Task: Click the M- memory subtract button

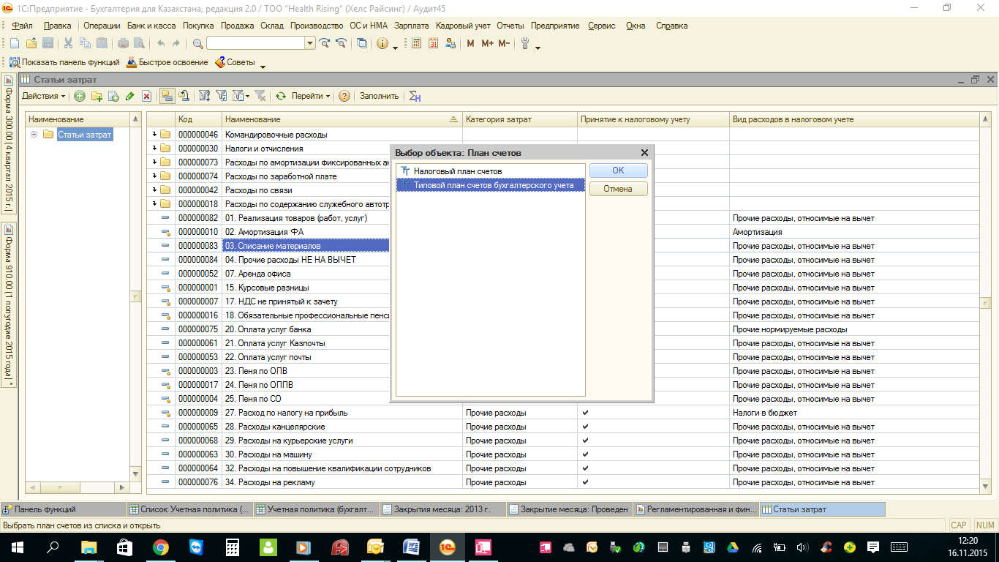Action: point(504,44)
